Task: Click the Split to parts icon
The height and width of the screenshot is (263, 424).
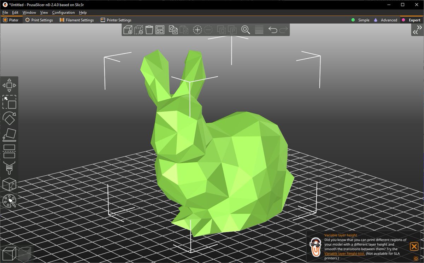Action: click(232, 30)
